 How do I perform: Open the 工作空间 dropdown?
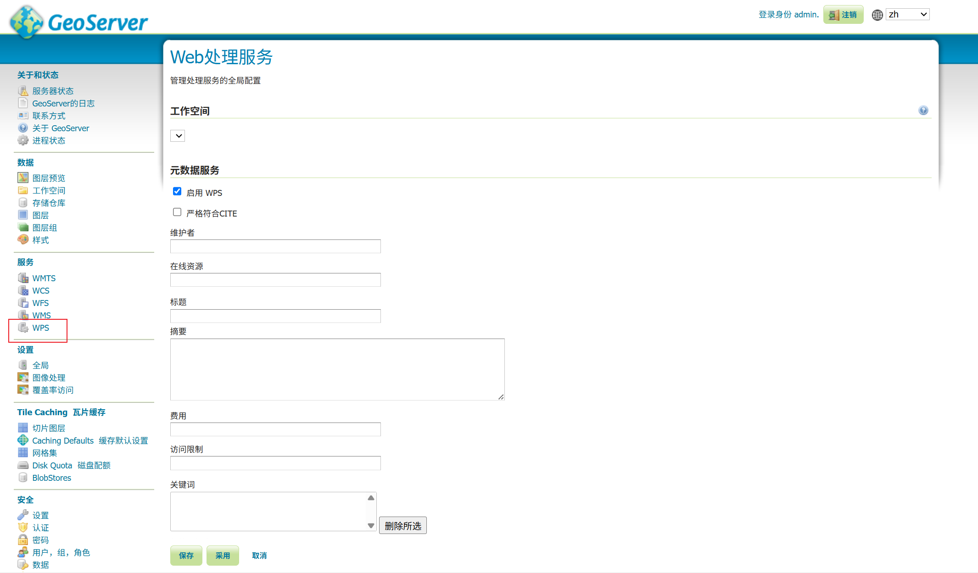tap(178, 136)
